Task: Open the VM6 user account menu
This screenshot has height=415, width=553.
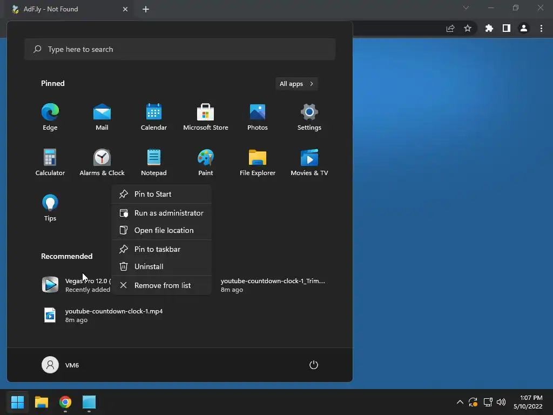Action: 60,365
